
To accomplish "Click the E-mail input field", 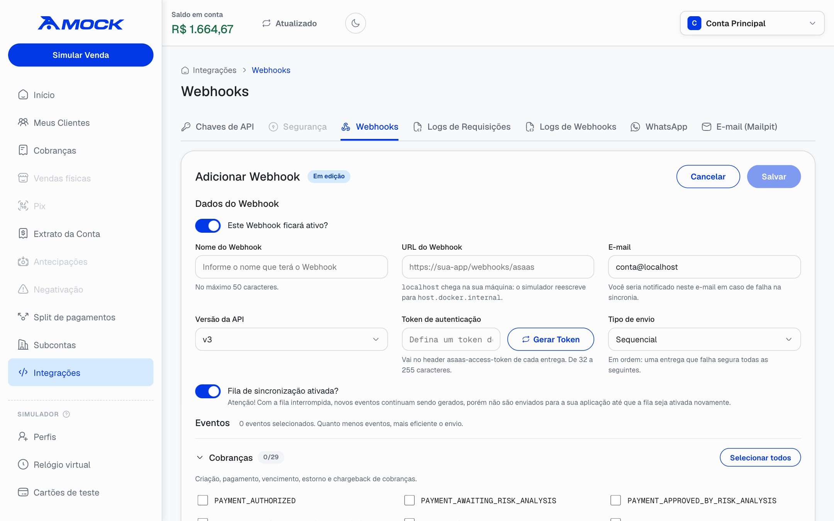I will (704, 267).
